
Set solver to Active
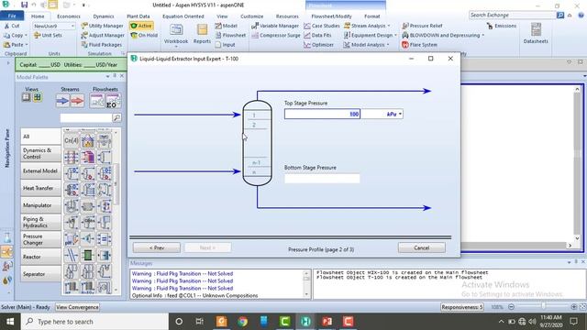pyautogui.click(x=141, y=26)
